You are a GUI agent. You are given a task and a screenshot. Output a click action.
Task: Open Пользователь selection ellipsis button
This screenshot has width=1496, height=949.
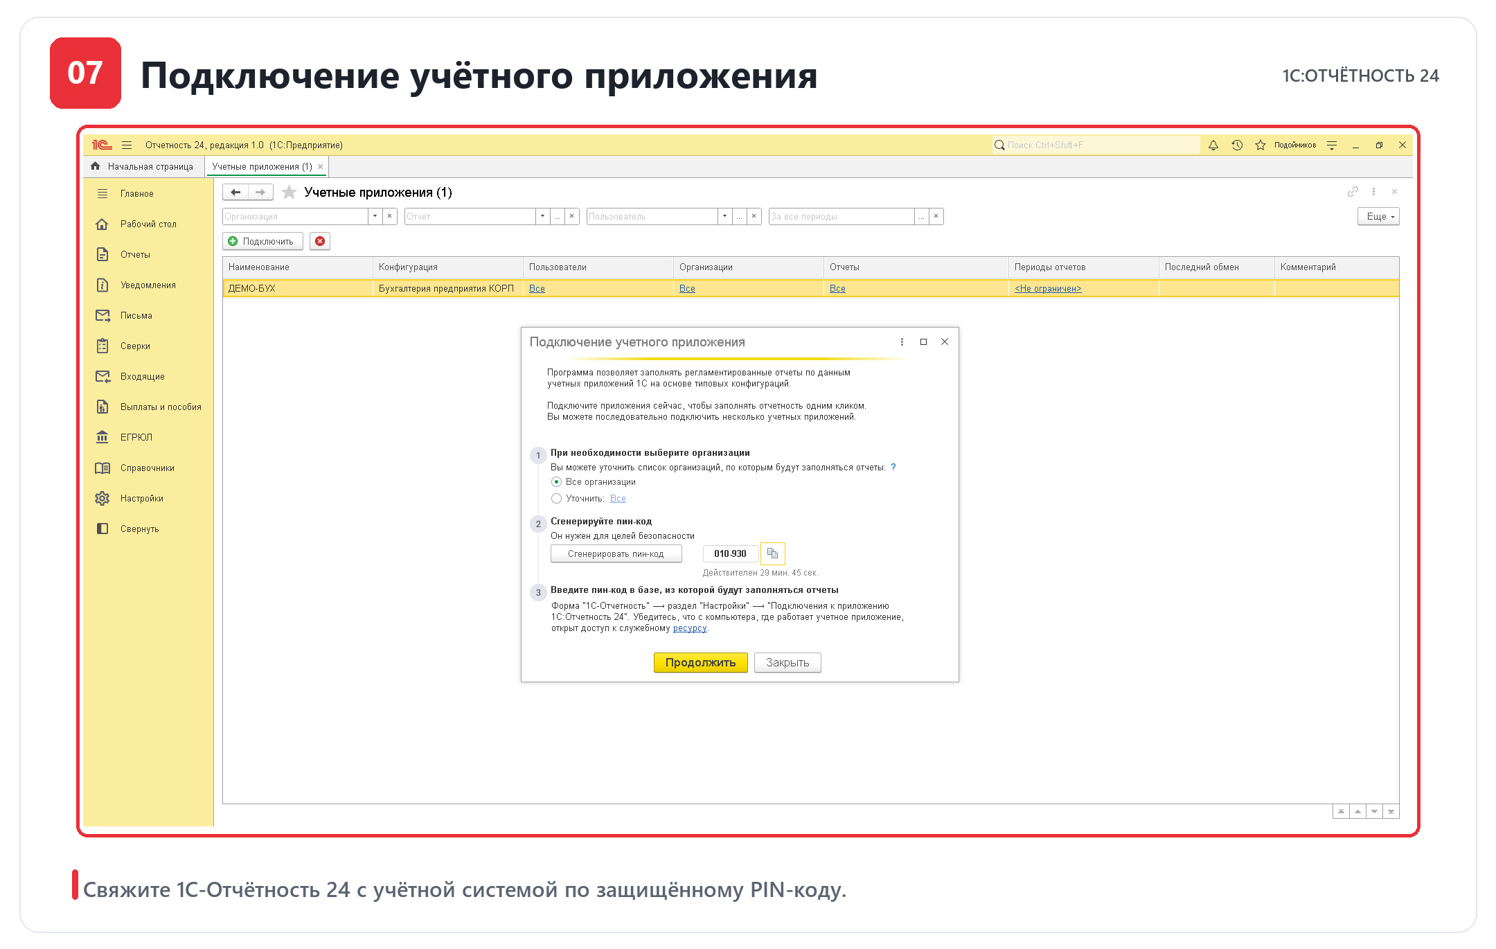click(x=739, y=216)
